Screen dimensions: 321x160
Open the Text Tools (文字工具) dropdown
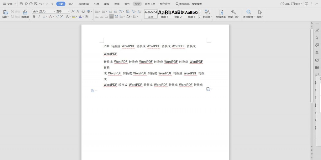tap(233, 17)
